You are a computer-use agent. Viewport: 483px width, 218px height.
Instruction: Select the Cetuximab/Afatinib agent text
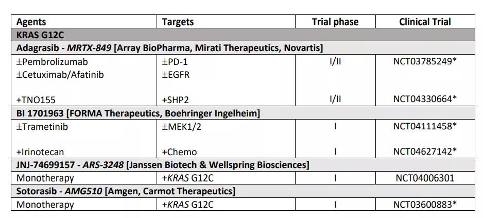(60, 75)
